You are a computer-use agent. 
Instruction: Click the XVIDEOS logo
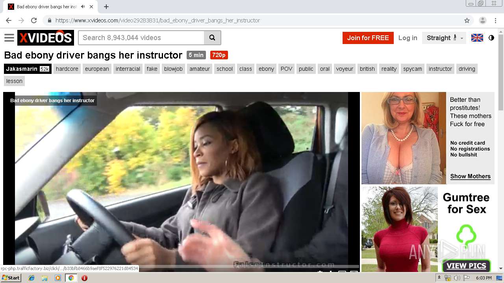coord(46,38)
